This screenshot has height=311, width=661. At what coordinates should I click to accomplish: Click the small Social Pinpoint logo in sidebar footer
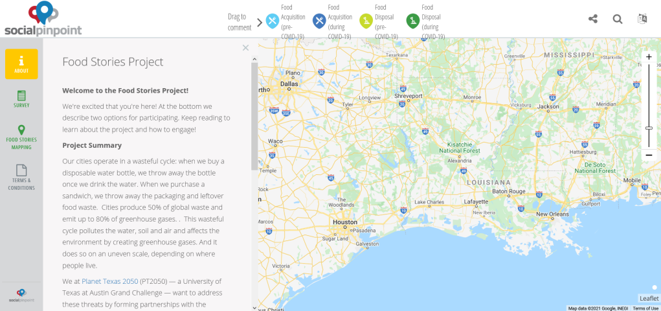click(21, 295)
